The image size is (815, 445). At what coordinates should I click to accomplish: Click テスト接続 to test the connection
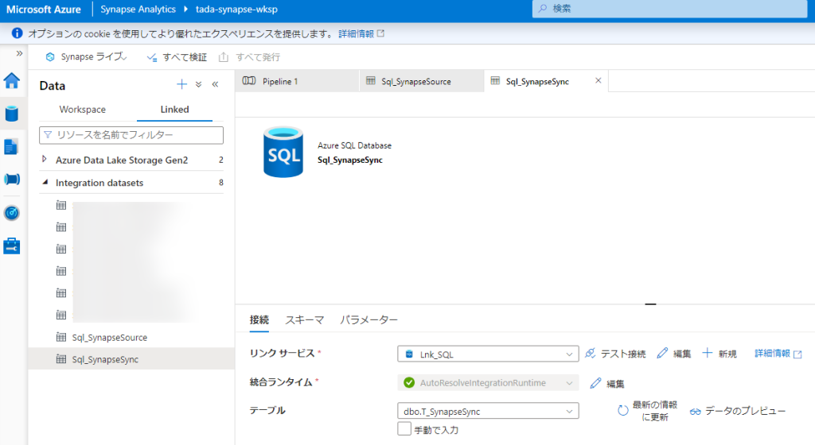(615, 354)
